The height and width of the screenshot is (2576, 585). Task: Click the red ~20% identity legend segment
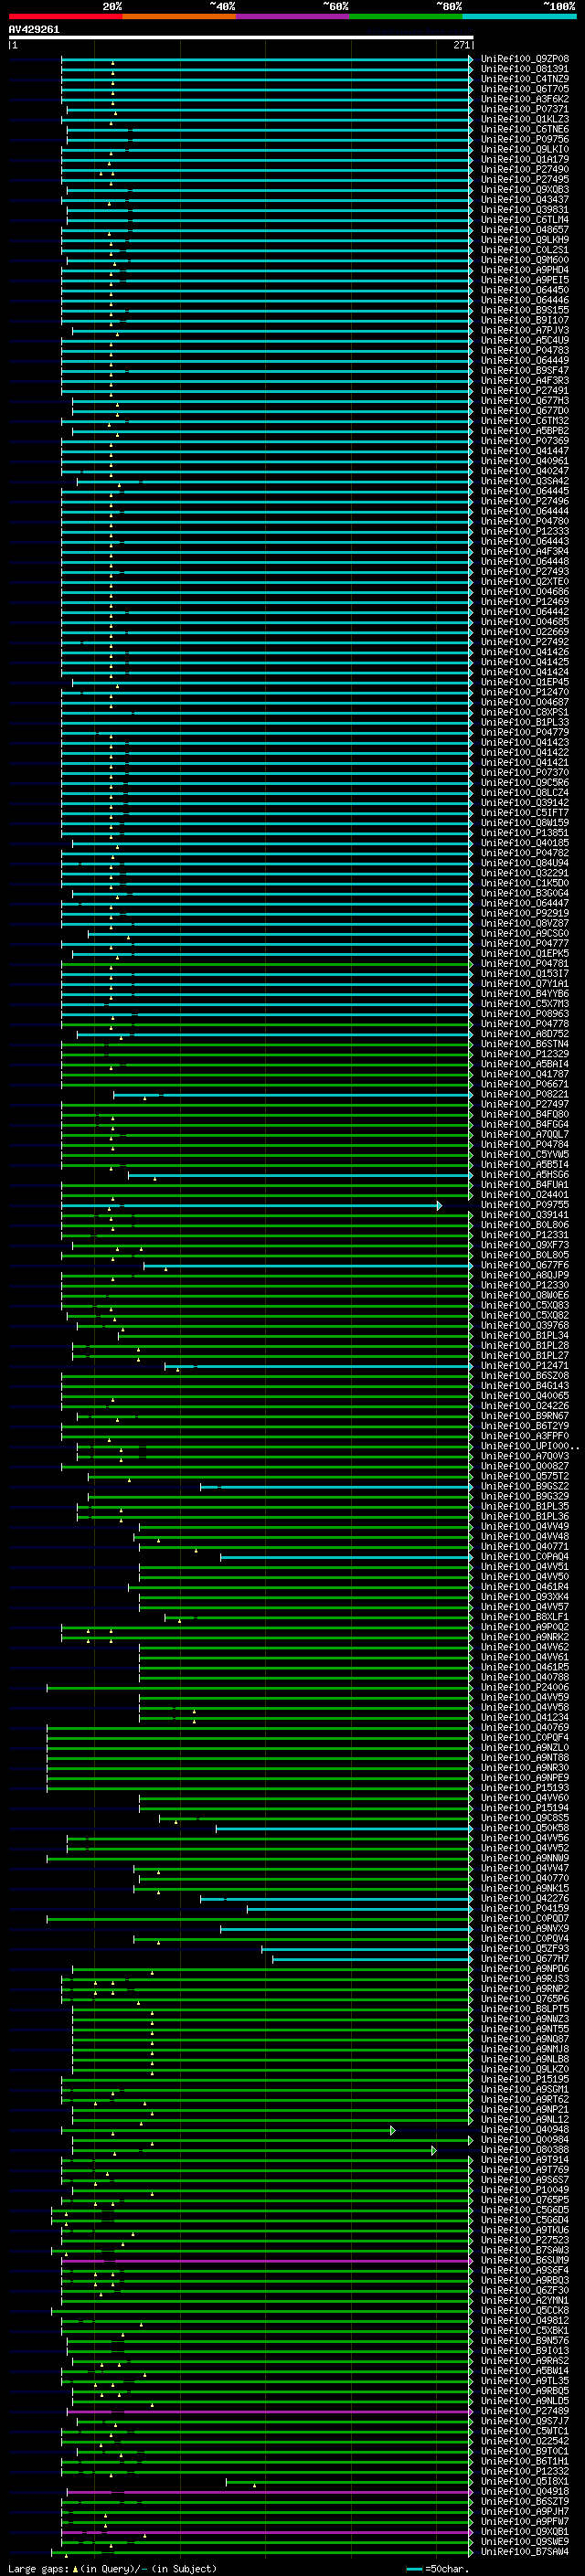coord(65,16)
